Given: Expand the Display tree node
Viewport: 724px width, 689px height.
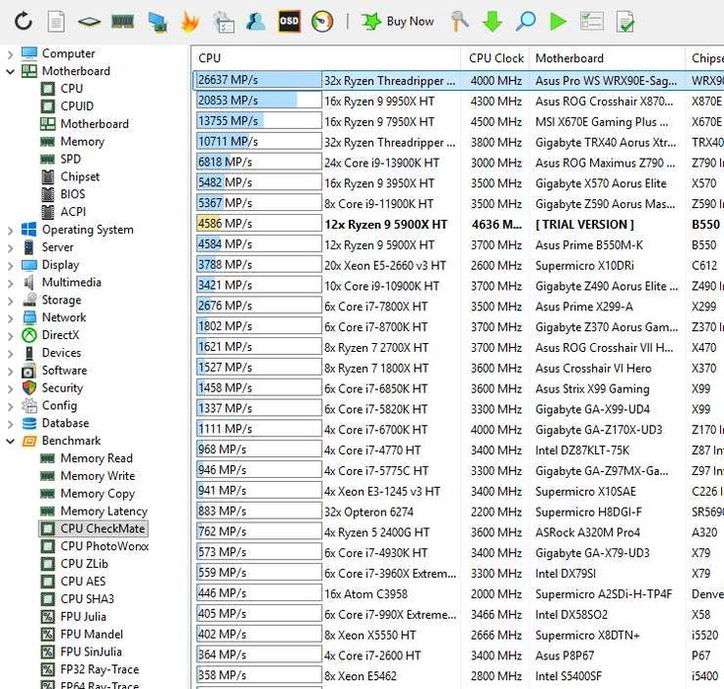Looking at the screenshot, I should 10,265.
